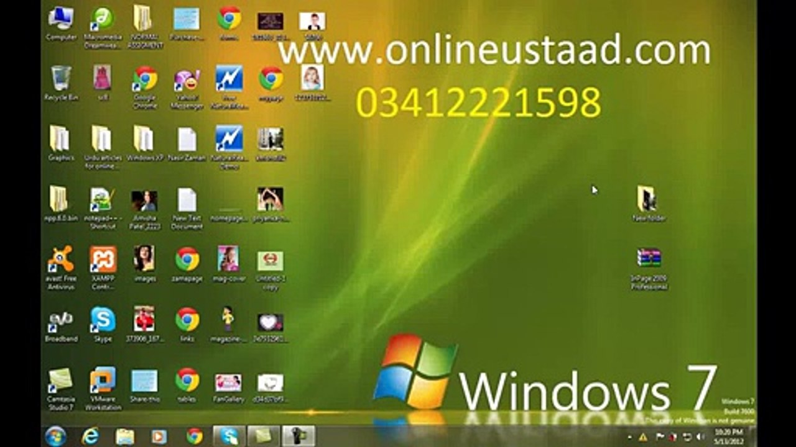
Task: Open the sticky note taskbar app
Action: click(264, 436)
